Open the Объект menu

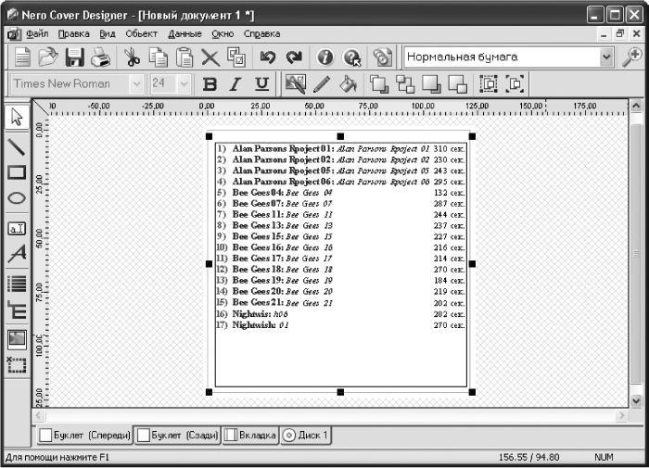142,34
